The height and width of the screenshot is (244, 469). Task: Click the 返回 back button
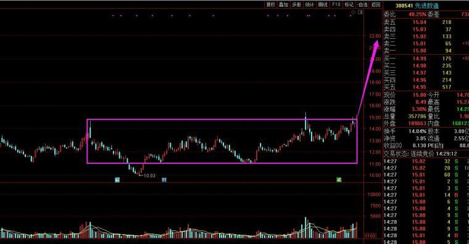[x=376, y=4]
